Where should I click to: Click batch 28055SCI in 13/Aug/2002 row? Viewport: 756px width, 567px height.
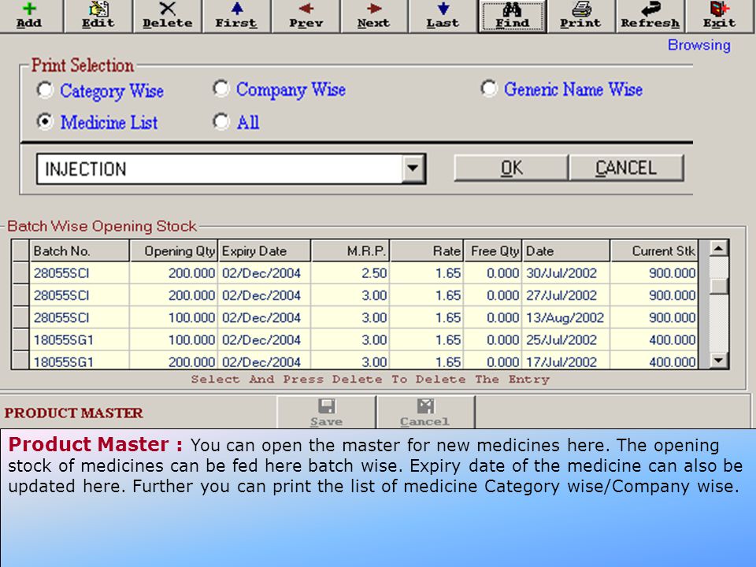[x=80, y=317]
